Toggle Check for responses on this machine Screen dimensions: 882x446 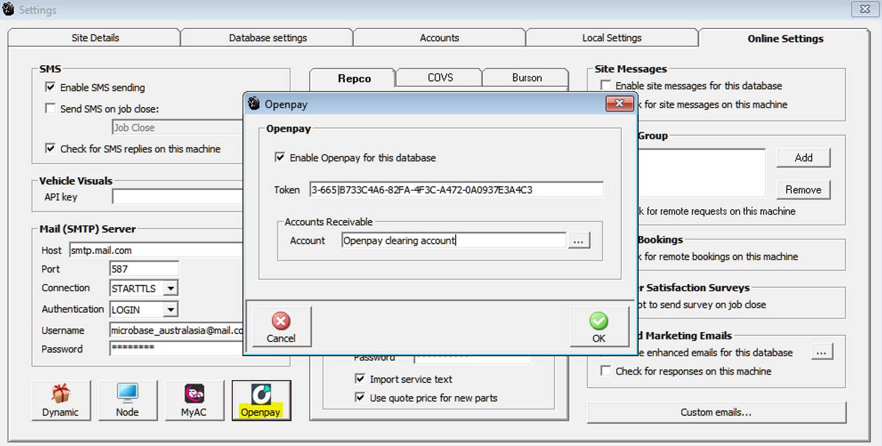(x=606, y=371)
